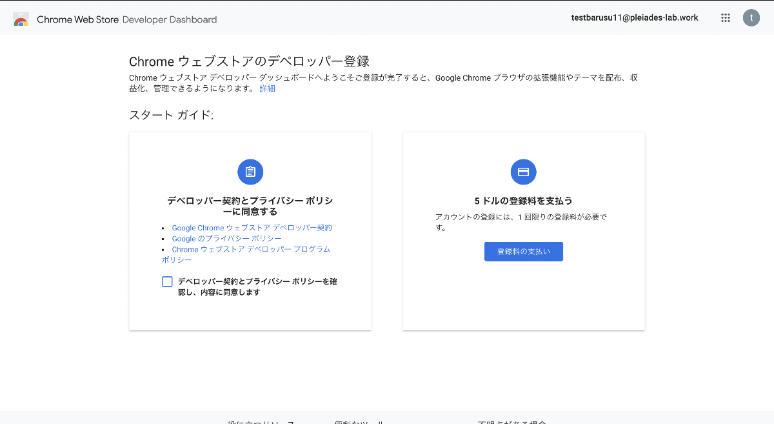The height and width of the screenshot is (424, 774).
Task: Open Google Chrome ウェブストア デベロッパー契約 link
Action: click(x=252, y=228)
